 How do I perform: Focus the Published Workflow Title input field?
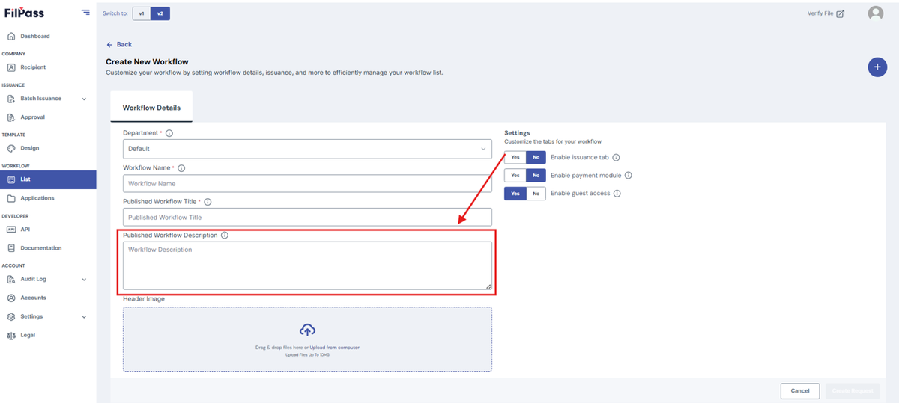click(307, 217)
